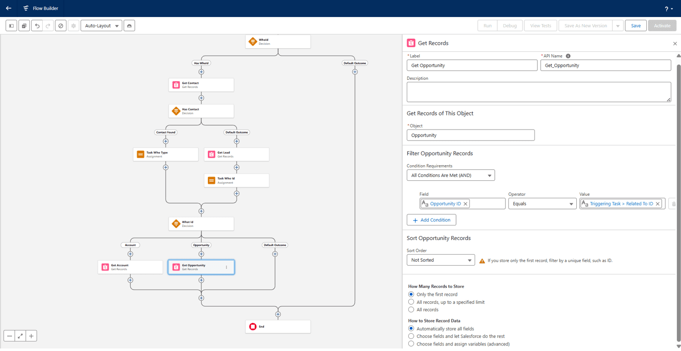Viewport: 681px width, 351px height.
Task: Select the Task Who Id assignment
Action: point(237,180)
